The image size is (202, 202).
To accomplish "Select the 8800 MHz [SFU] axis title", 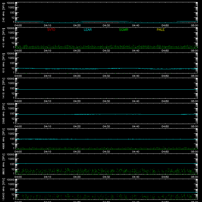I will point(3,164).
